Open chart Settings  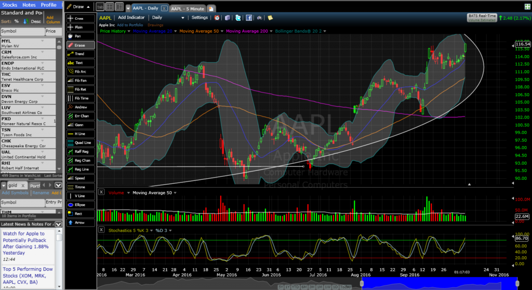(199, 18)
